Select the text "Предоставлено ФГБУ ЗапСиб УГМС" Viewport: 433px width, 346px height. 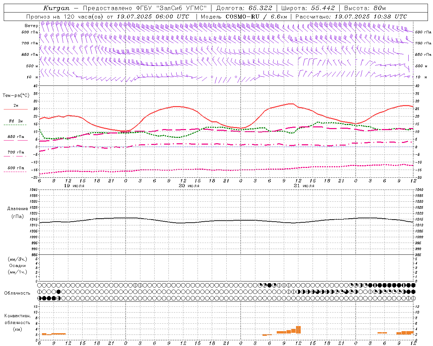click(145, 8)
